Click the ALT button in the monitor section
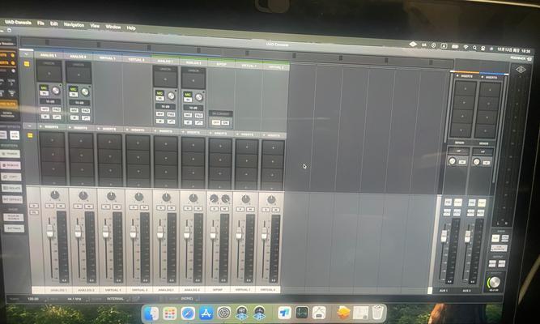This screenshot has height=324, width=540. tap(495, 238)
